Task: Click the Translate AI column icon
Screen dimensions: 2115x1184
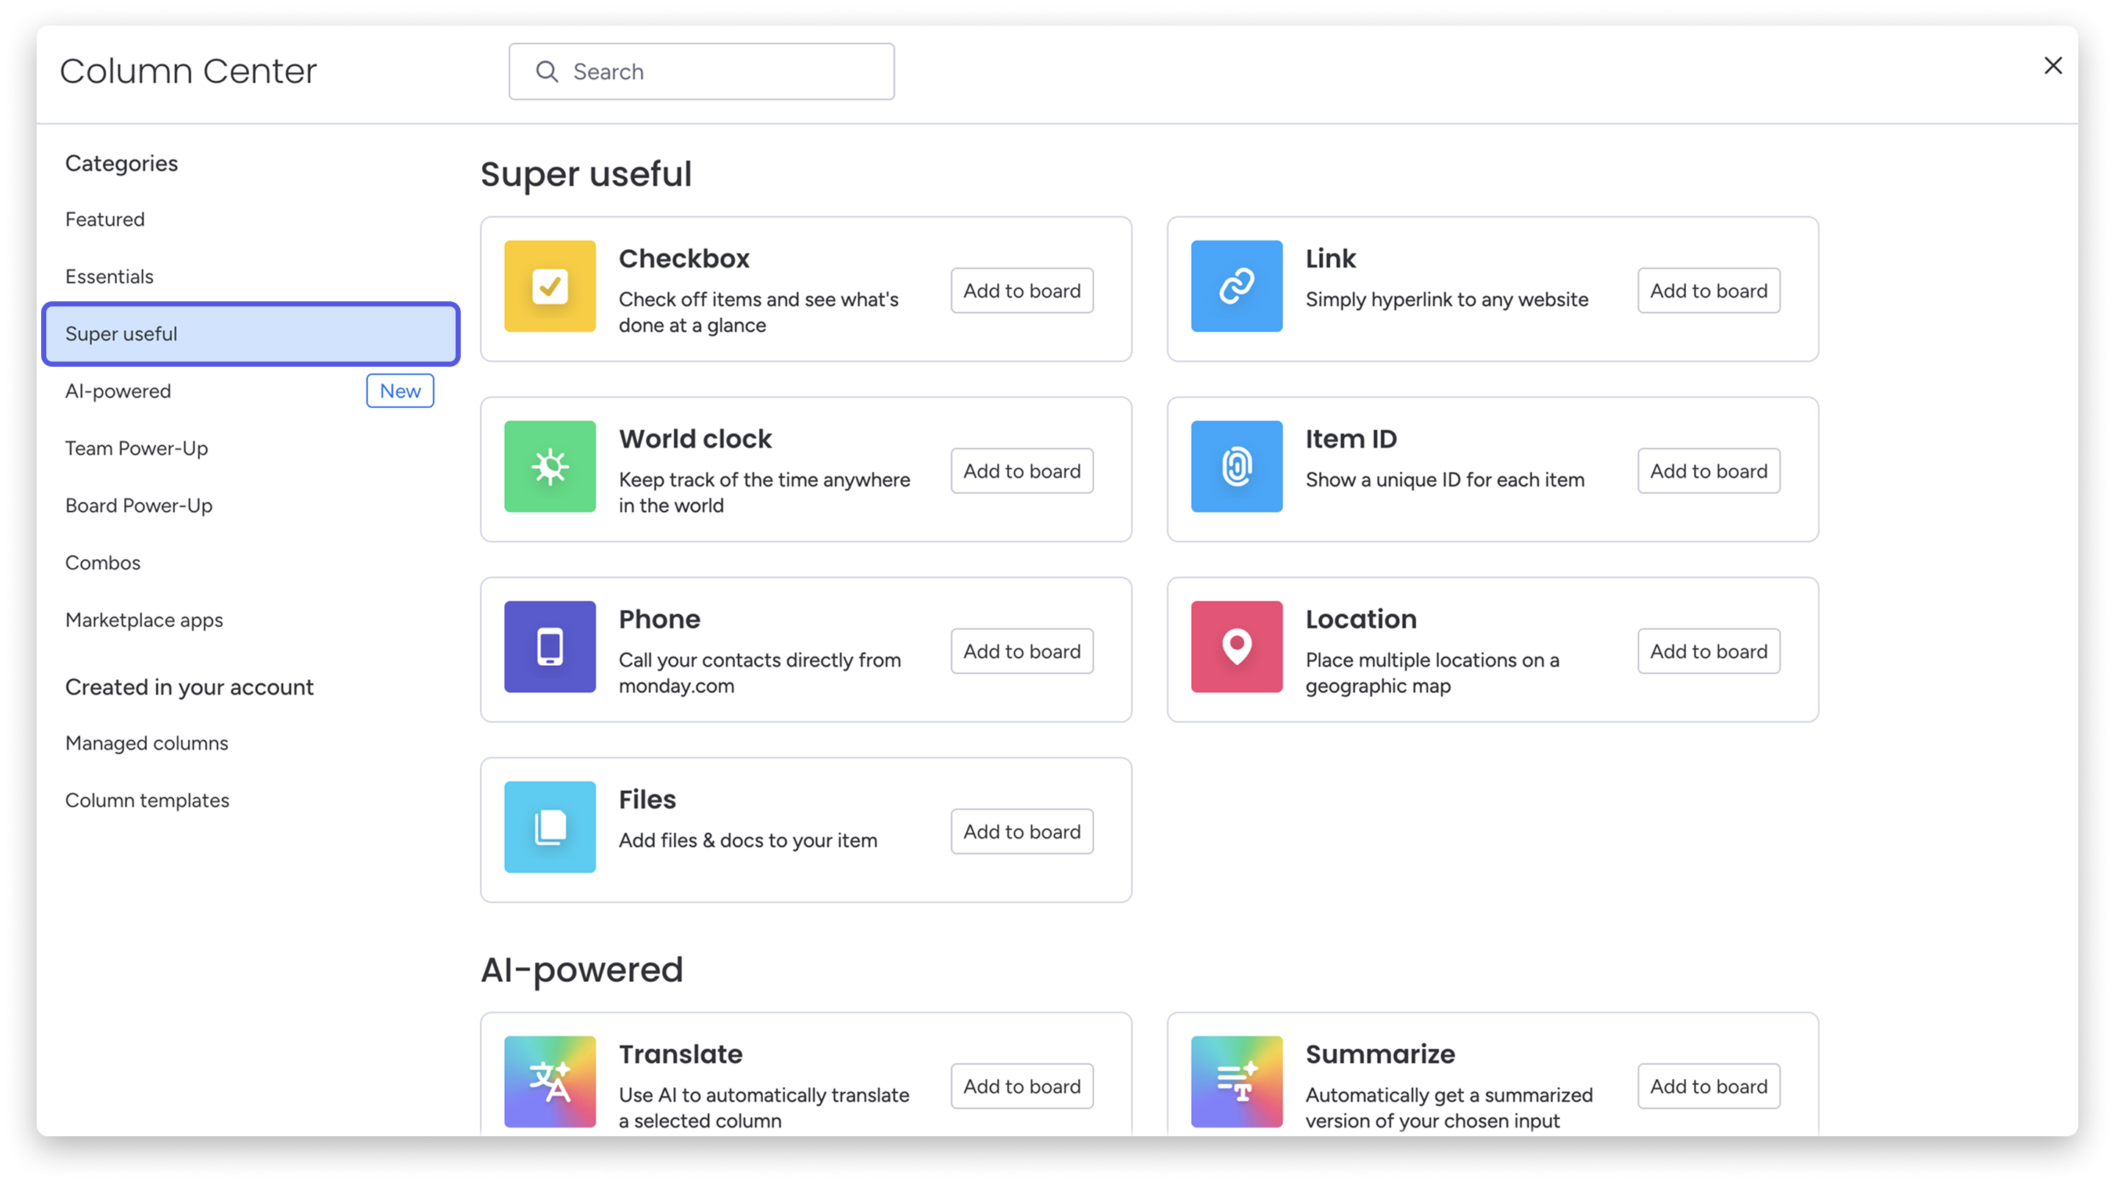Action: pos(549,1080)
